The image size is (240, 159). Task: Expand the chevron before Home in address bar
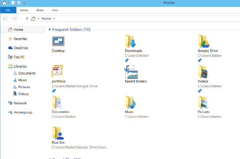click(x=38, y=18)
